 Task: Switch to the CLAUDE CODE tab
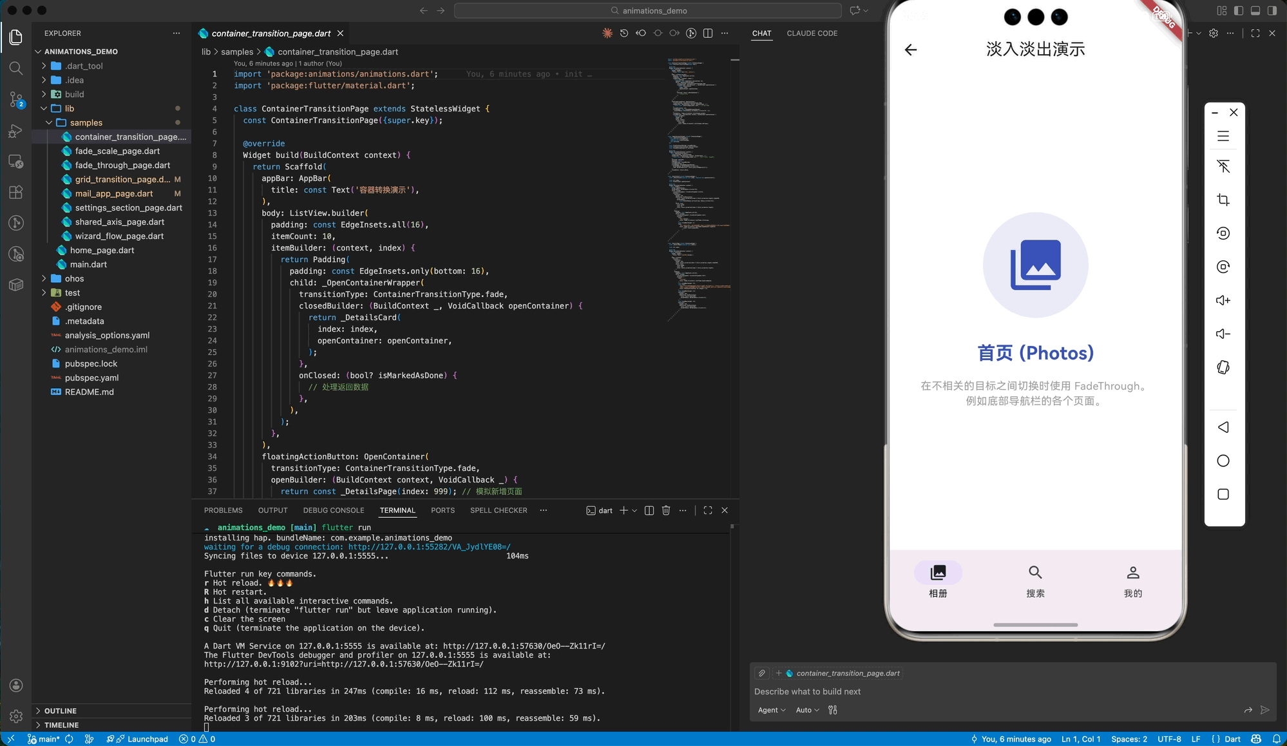click(x=812, y=33)
